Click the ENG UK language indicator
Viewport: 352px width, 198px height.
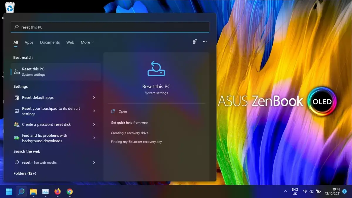coord(295,192)
